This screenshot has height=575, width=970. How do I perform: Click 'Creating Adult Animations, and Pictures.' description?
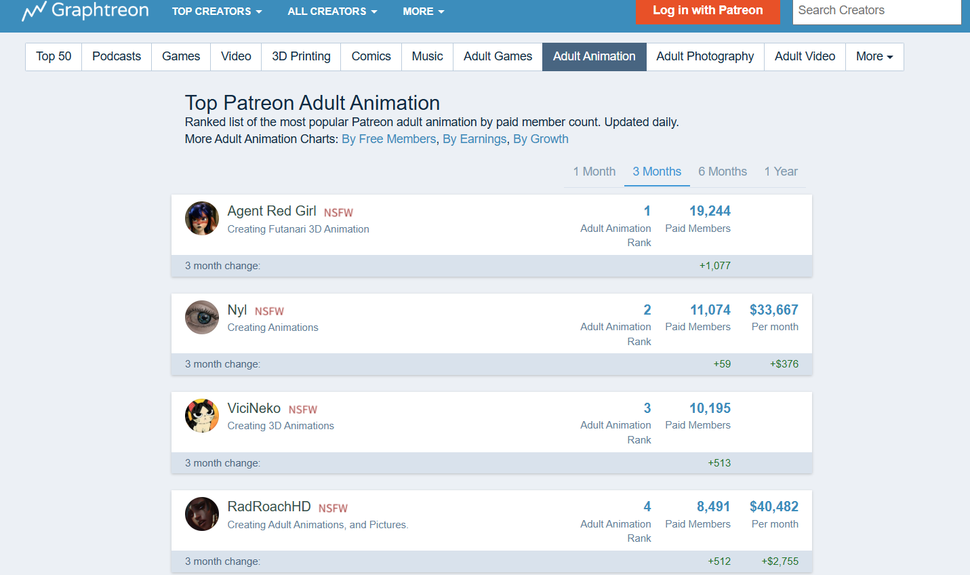tap(318, 525)
